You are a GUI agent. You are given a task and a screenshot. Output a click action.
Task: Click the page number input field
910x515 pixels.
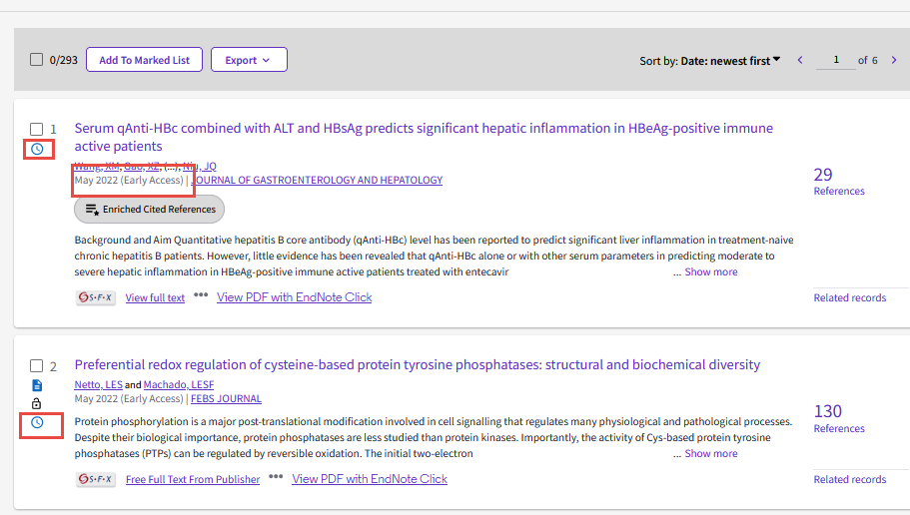pos(835,61)
